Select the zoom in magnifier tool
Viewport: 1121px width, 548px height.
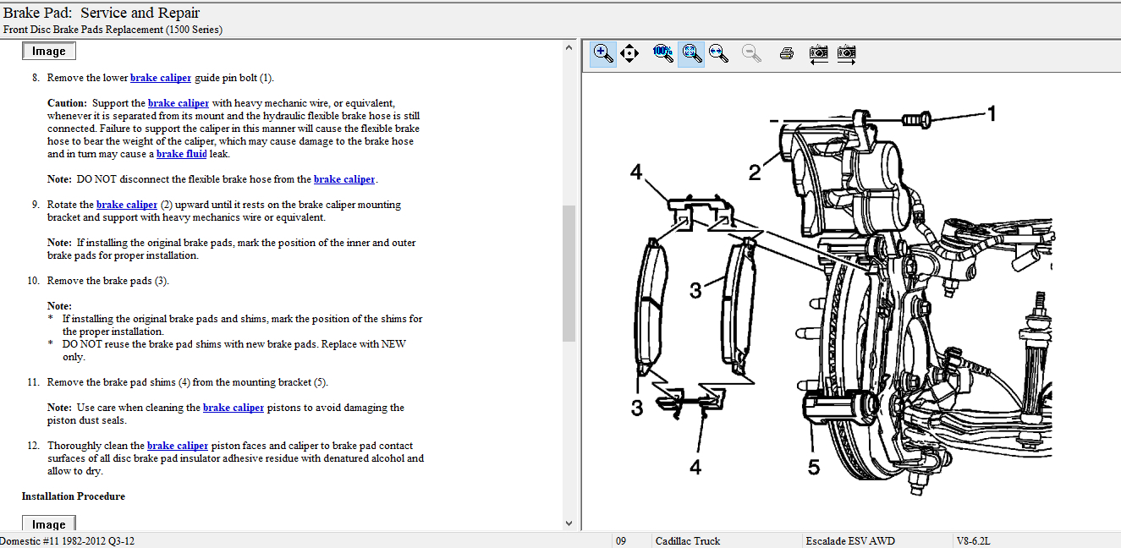pyautogui.click(x=603, y=53)
